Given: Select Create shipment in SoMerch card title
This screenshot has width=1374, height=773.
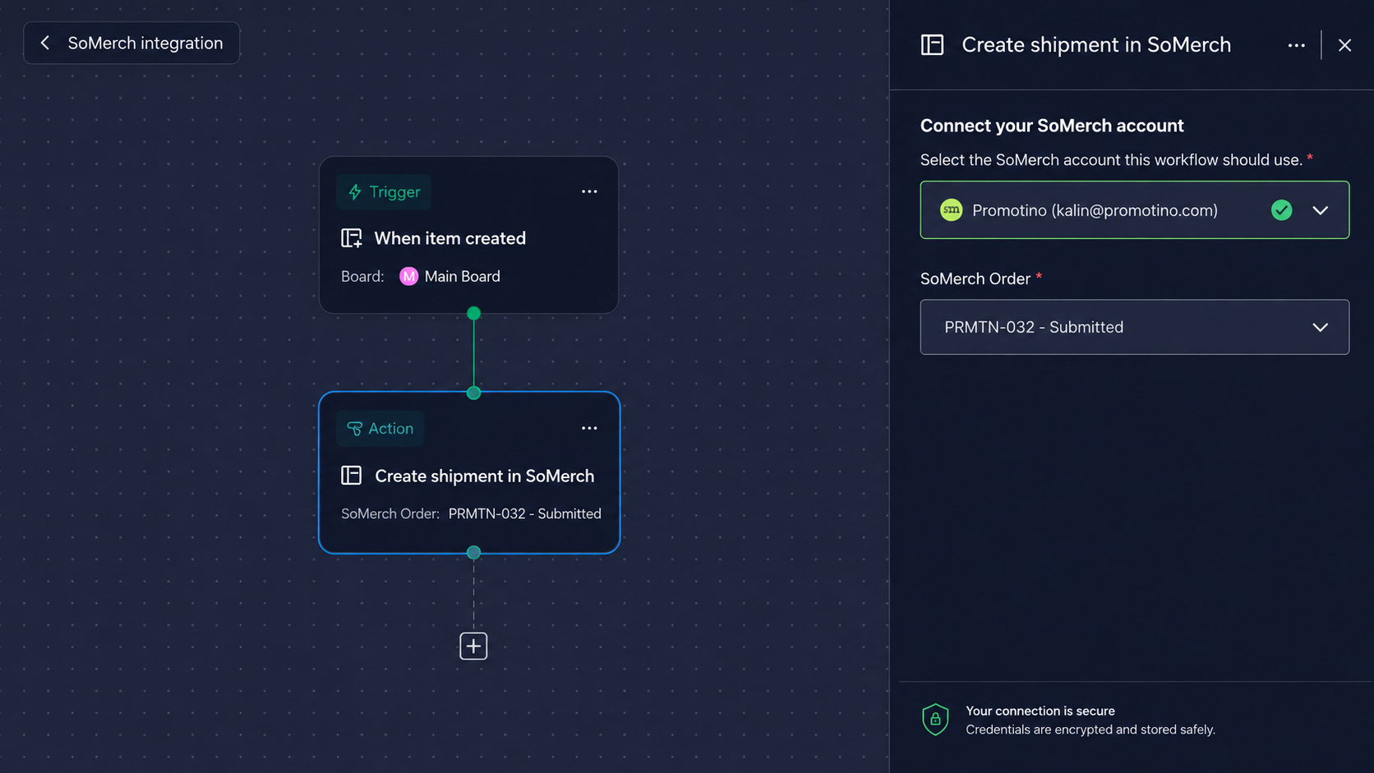Looking at the screenshot, I should pos(484,476).
